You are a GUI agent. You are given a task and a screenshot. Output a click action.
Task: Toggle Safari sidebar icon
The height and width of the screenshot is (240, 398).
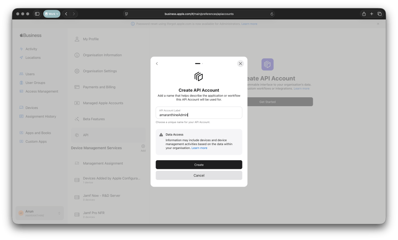37,14
